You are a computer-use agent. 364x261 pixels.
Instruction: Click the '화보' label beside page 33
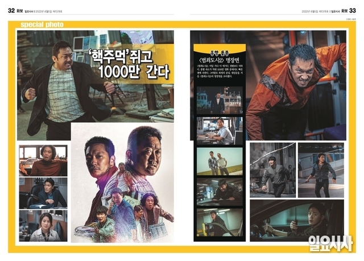point(345,11)
